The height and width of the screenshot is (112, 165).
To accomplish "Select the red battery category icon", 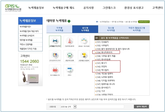I will coord(55,70).
